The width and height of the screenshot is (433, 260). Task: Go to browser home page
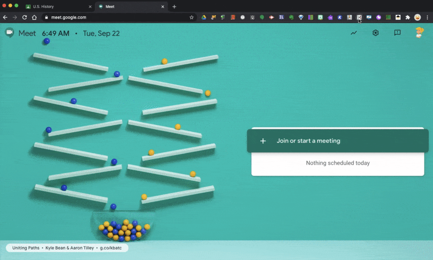[35, 18]
